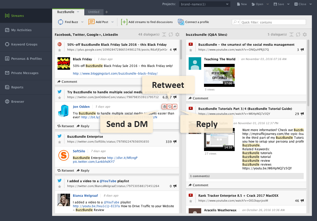
Task: Click Connect a profile
Action: [194, 22]
